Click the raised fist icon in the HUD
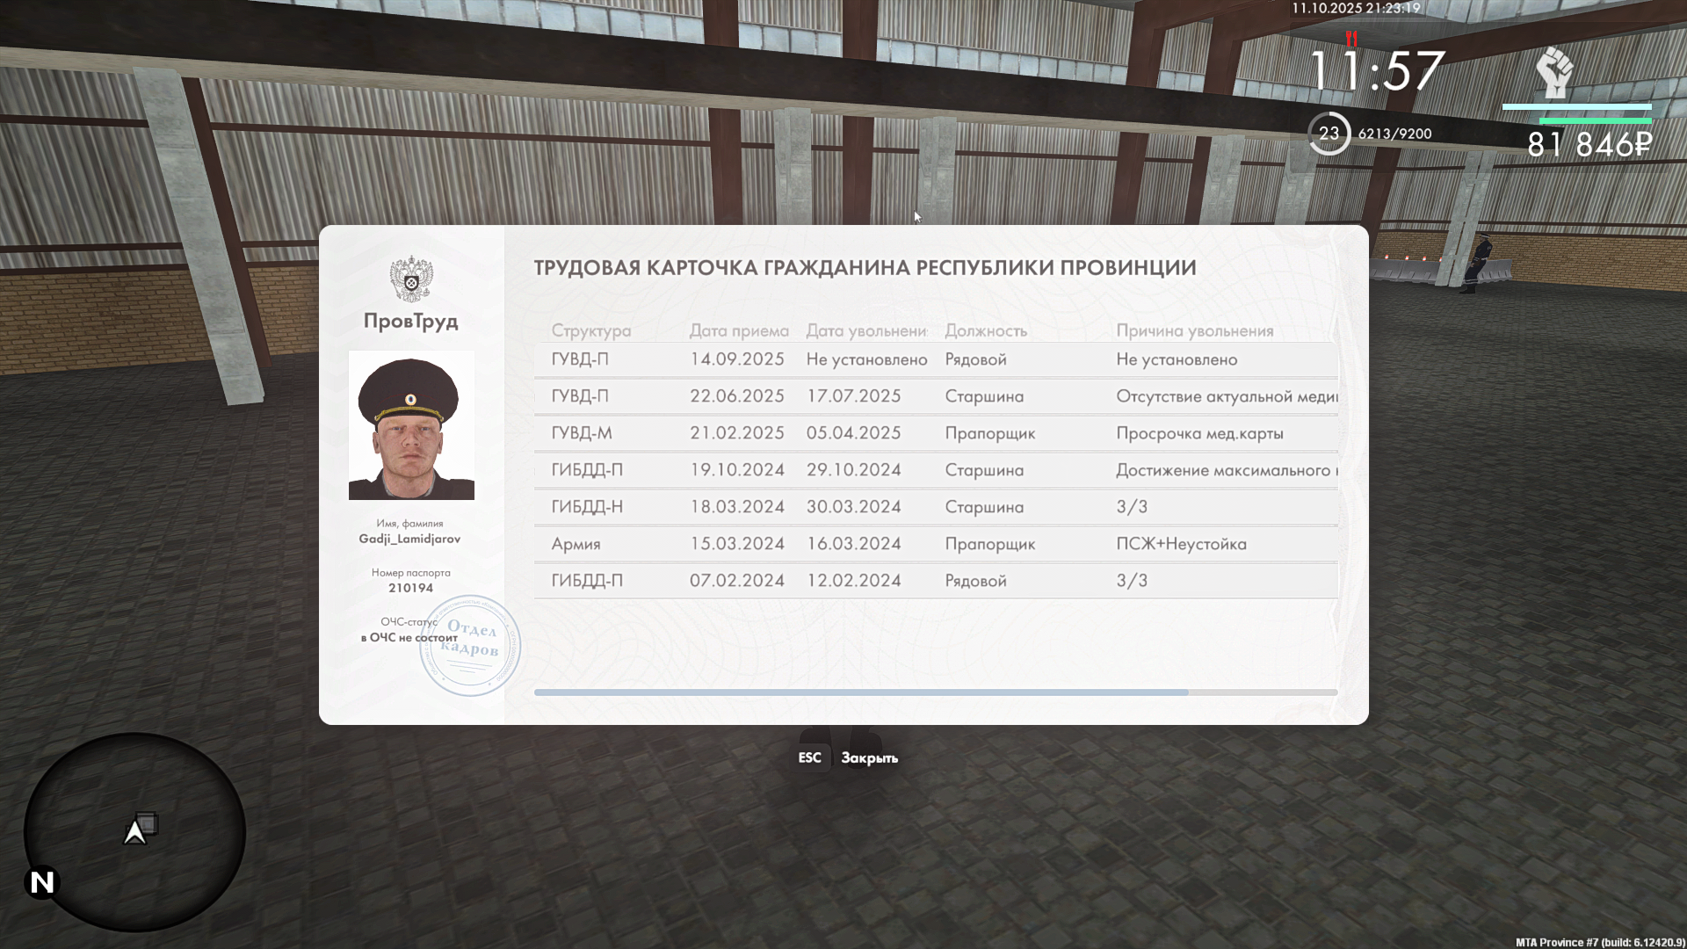Viewport: 1687px width, 949px height. click(x=1553, y=73)
